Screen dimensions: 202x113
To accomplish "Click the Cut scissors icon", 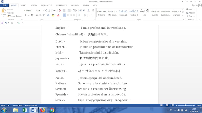I will click(x=8, y=9).
